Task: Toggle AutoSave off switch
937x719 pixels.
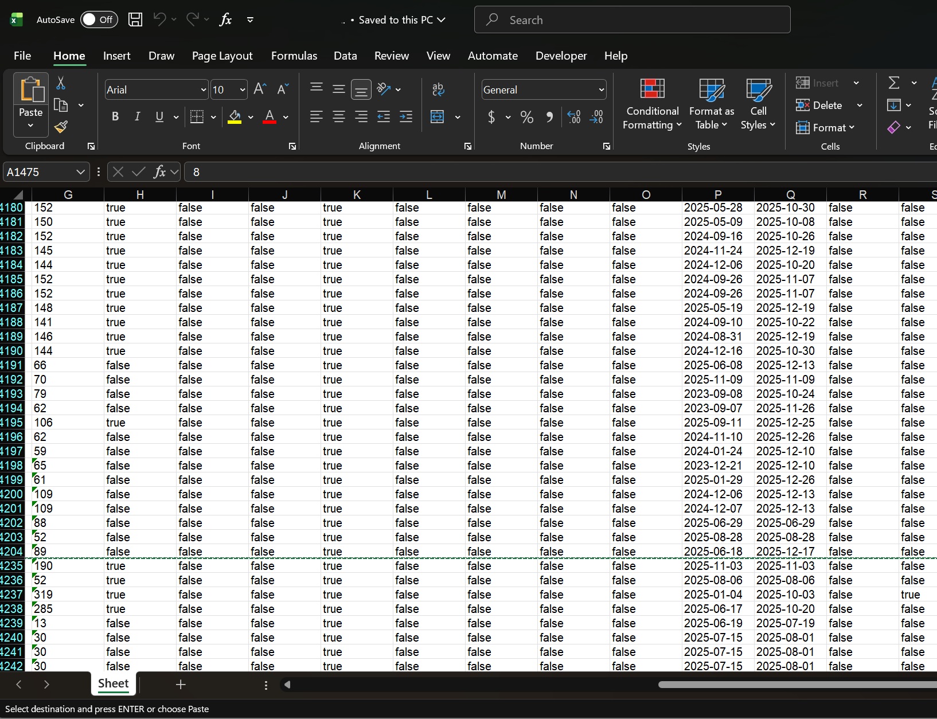Action: [x=99, y=19]
